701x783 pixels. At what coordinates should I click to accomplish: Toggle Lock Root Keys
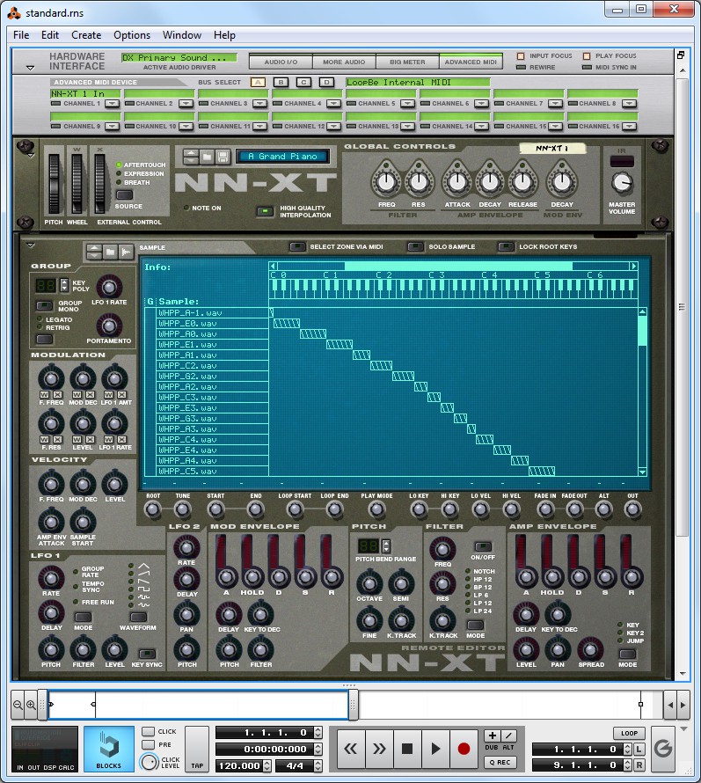tap(506, 246)
